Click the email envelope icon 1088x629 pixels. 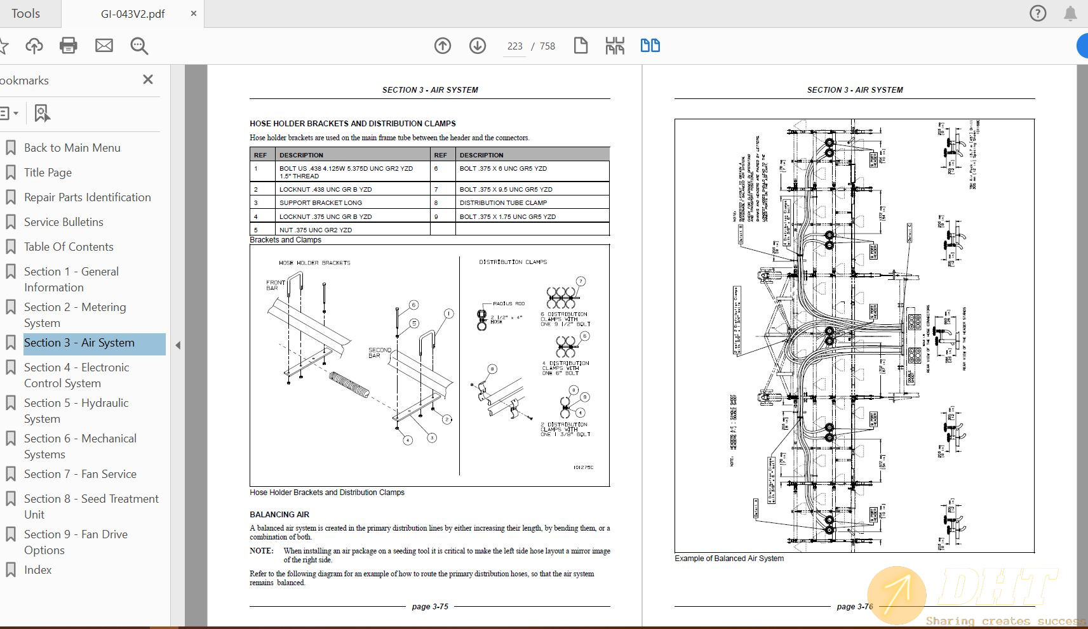tap(104, 46)
